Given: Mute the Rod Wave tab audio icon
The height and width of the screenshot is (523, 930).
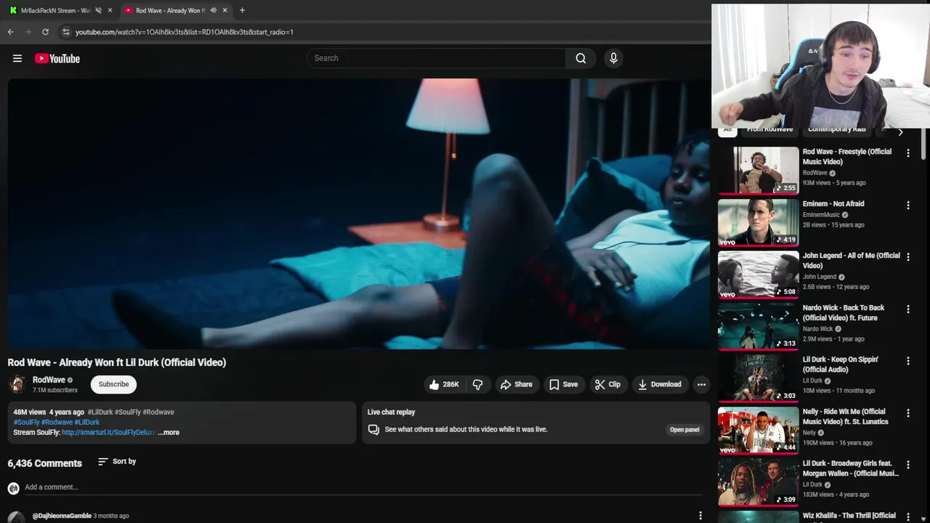Looking at the screenshot, I should (x=213, y=10).
